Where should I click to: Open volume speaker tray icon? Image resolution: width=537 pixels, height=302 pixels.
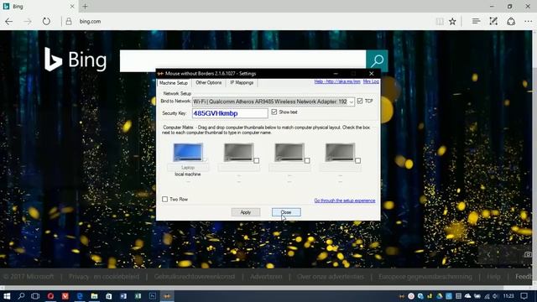click(x=496, y=296)
